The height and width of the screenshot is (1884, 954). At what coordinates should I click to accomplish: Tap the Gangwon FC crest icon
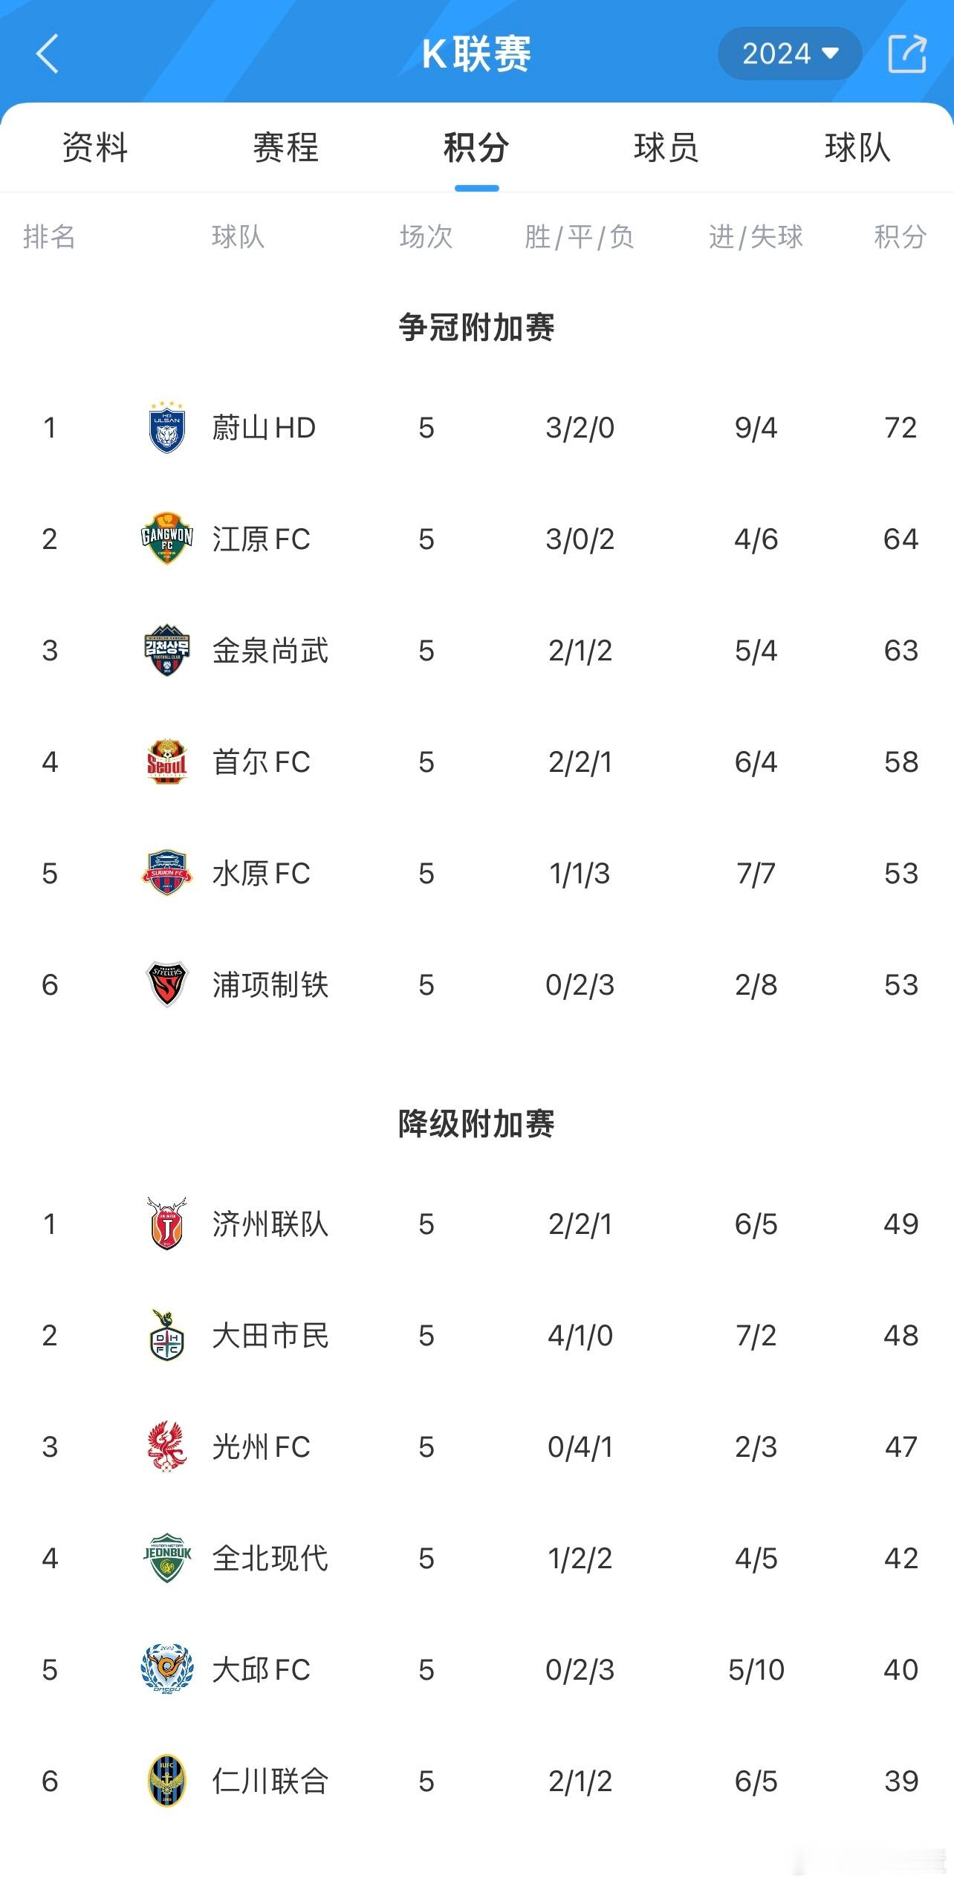point(167,539)
